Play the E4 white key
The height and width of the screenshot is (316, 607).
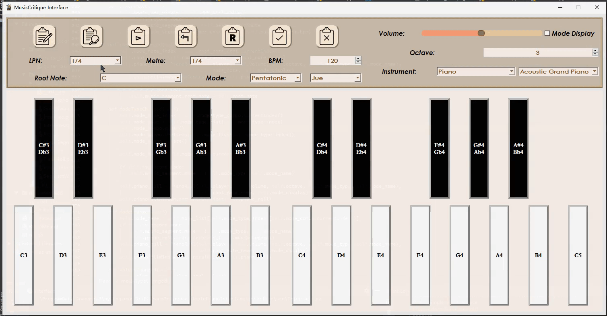pyautogui.click(x=381, y=255)
